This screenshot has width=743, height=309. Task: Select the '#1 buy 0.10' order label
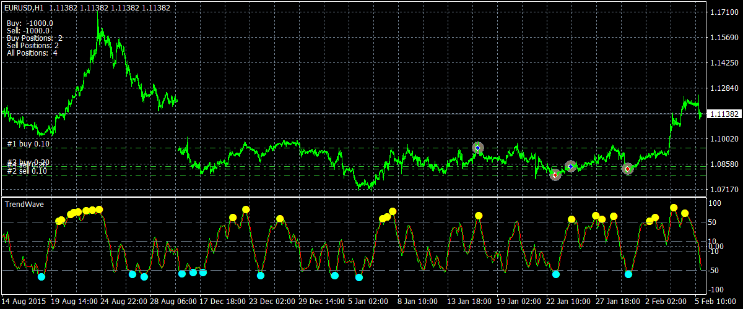click(28, 143)
